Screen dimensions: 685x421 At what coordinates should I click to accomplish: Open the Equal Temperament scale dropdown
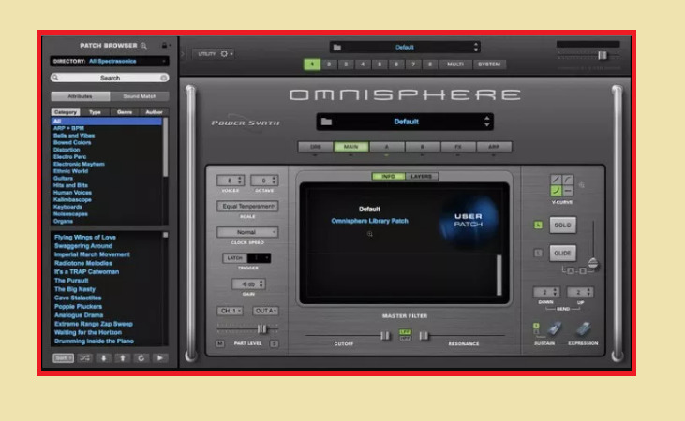[247, 207]
